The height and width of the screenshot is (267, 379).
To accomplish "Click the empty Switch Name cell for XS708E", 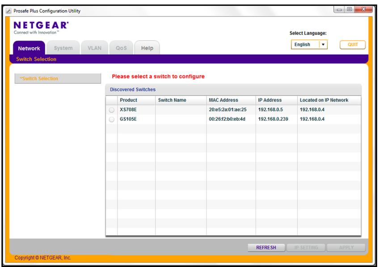I will [181, 109].
